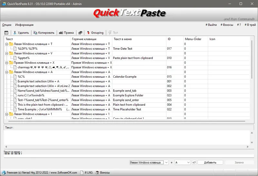Sort by the ID column header
Image resolution: width=258 pixels, height=176 pixels.
coord(175,39)
